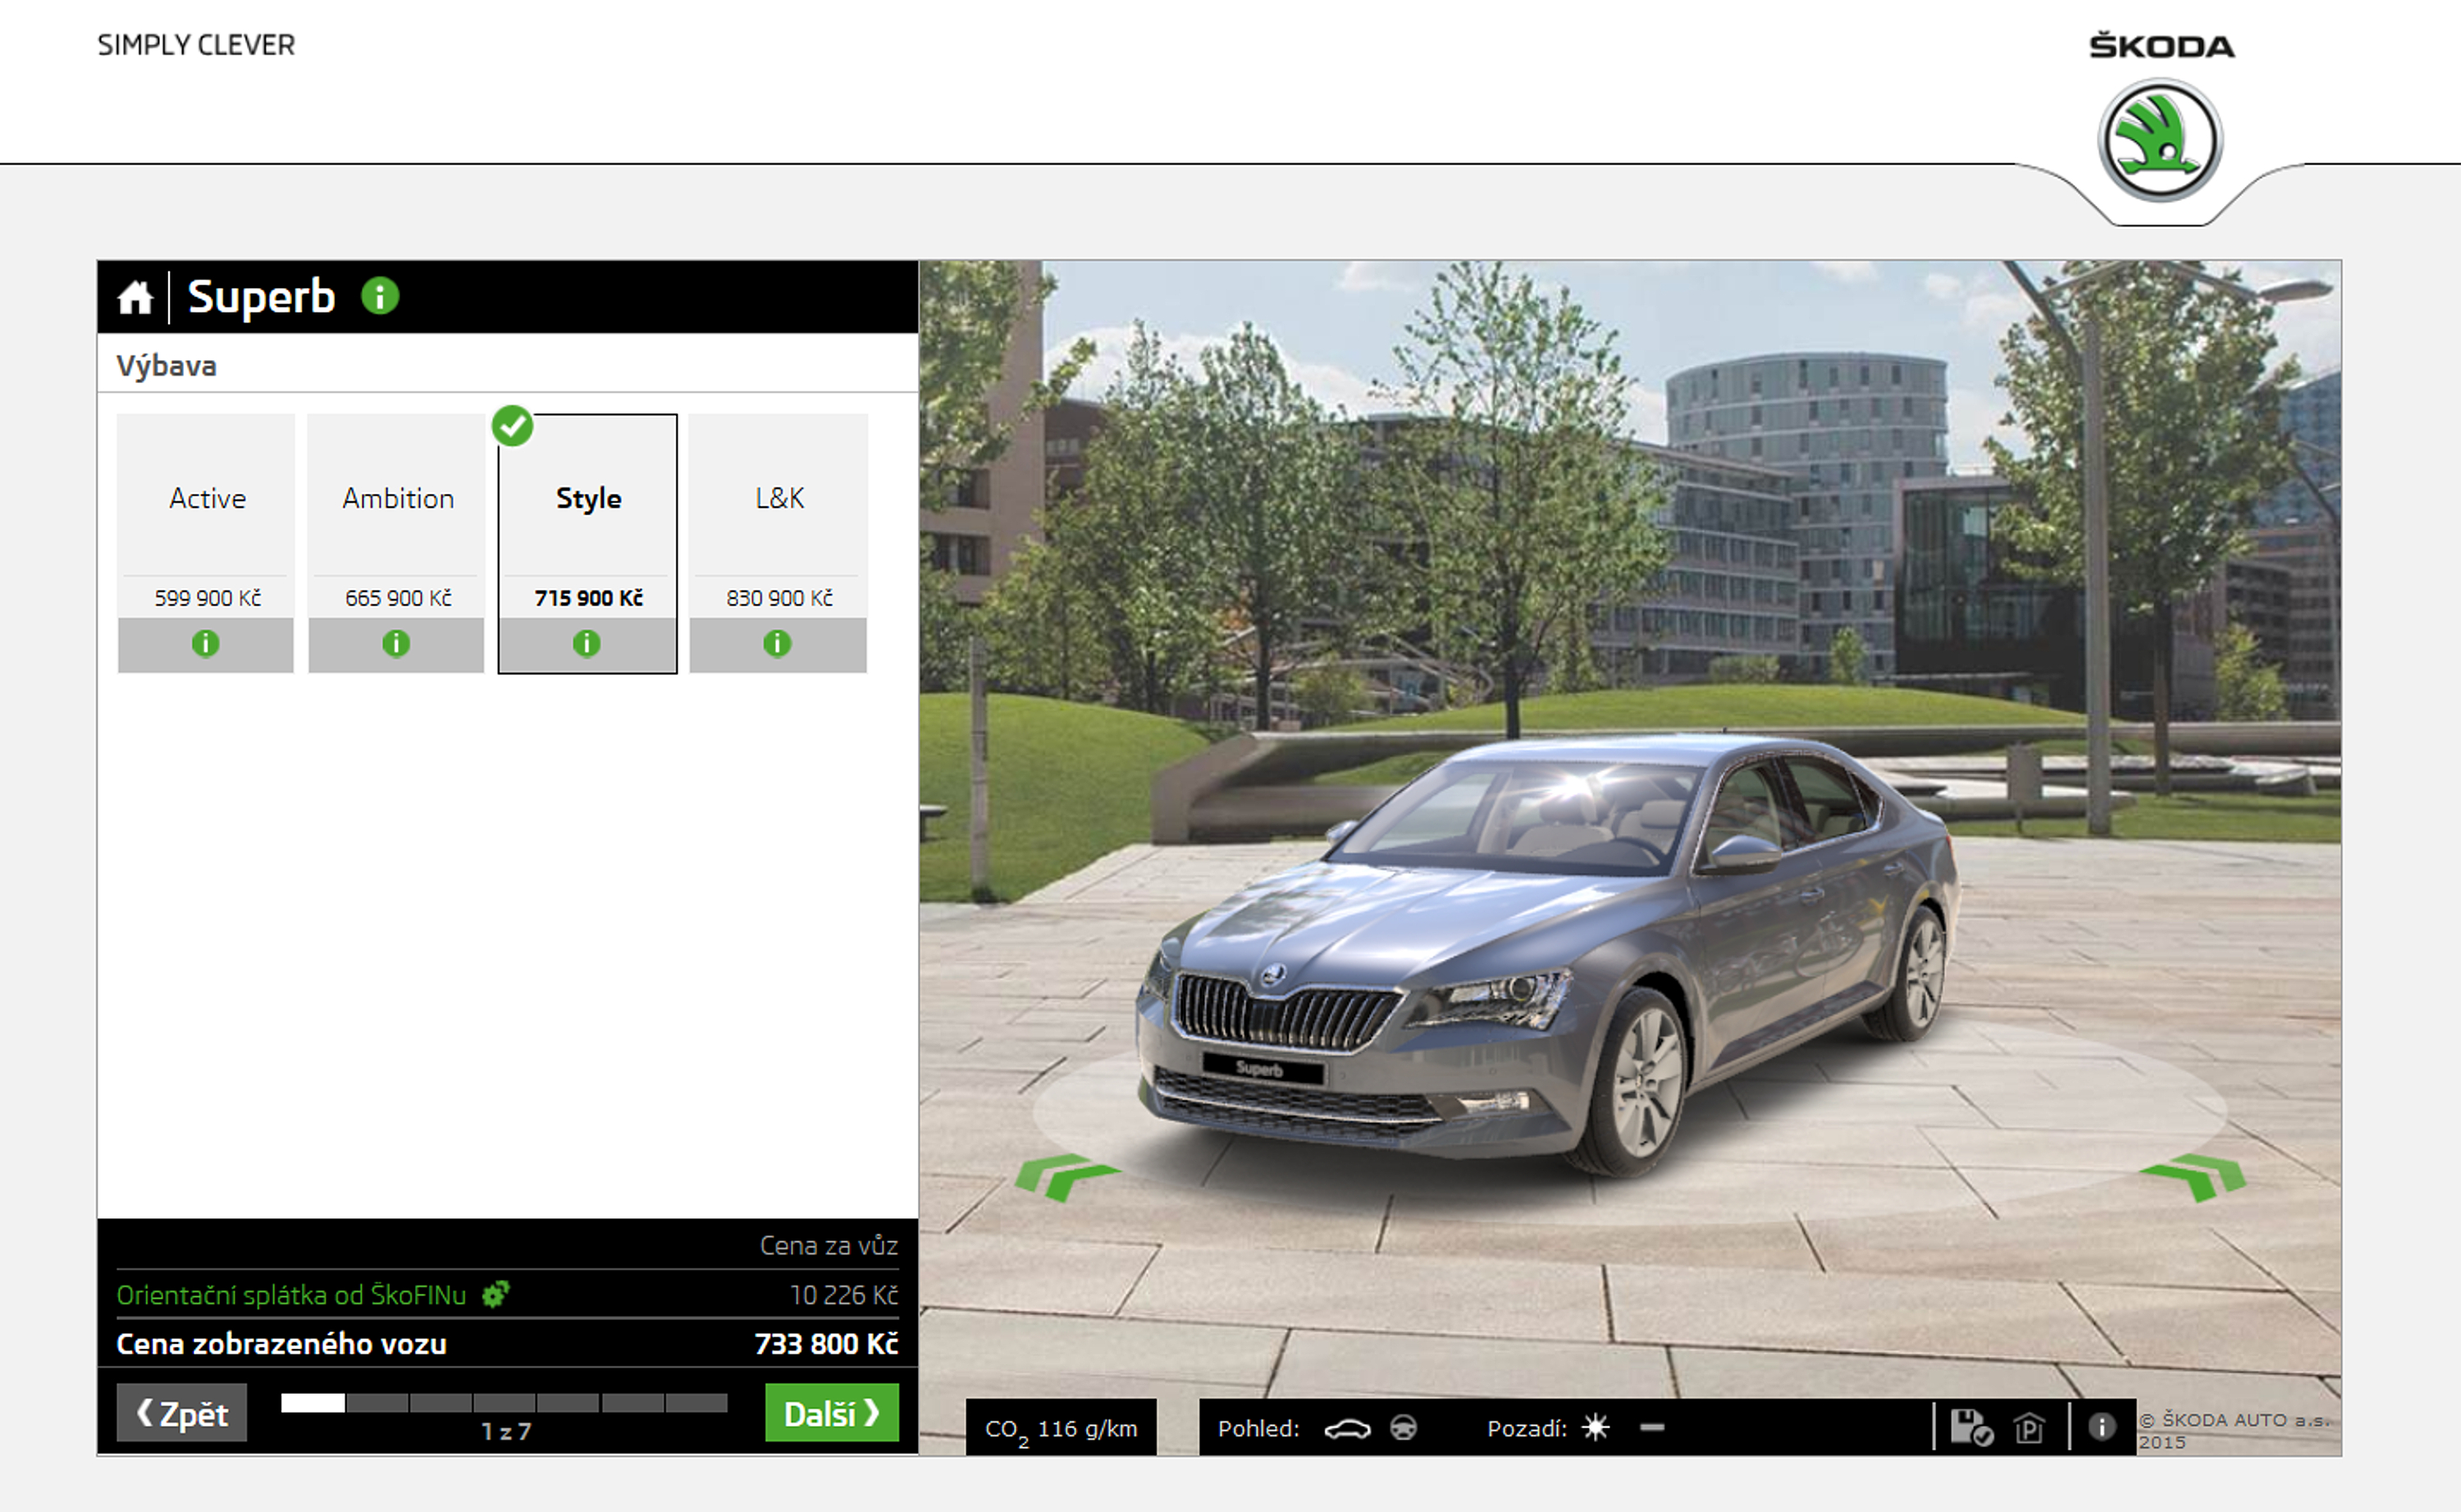Open Superb model info icon

(x=380, y=296)
